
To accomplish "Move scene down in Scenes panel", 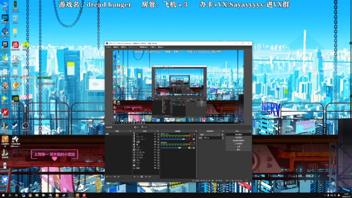I will [118, 177].
